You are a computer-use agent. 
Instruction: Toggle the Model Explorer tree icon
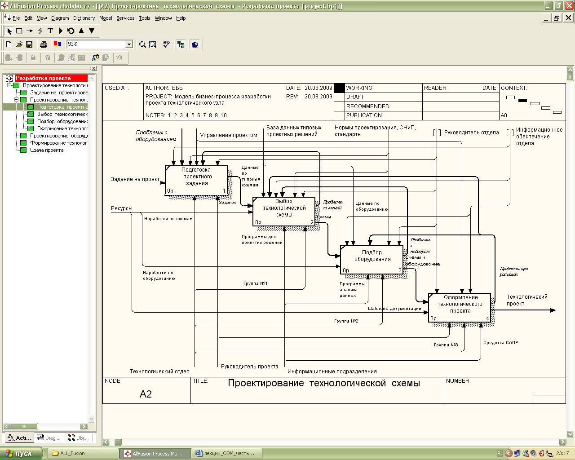point(181,44)
